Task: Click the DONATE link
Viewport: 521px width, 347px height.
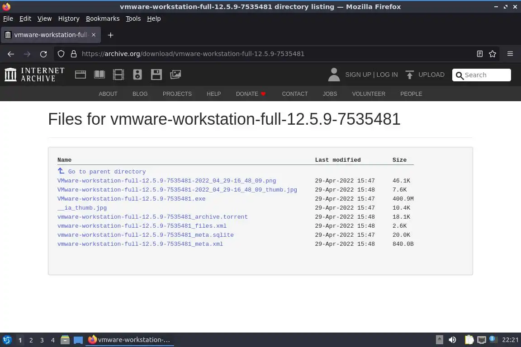Action: tap(251, 94)
